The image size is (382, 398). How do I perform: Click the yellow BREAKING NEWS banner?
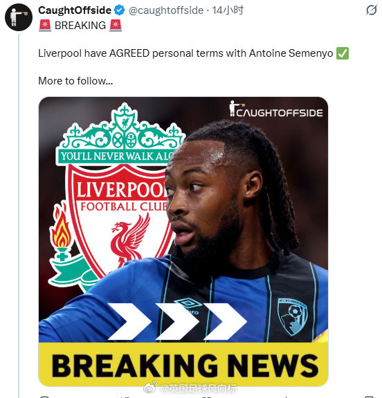[183, 365]
